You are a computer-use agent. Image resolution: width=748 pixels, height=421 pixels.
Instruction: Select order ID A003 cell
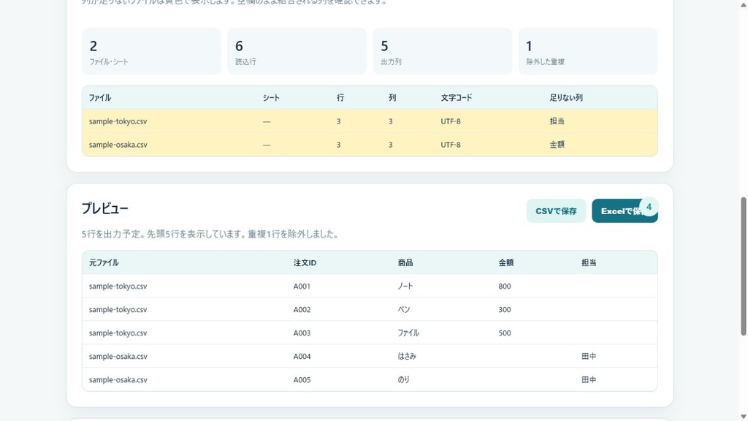tap(302, 333)
